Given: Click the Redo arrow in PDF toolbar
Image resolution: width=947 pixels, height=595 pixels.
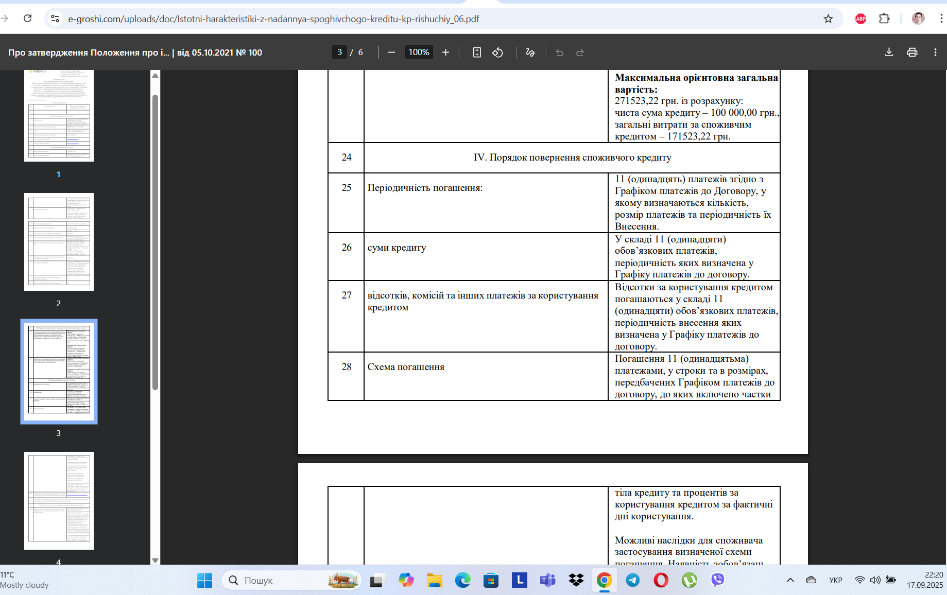Looking at the screenshot, I should coord(580,52).
